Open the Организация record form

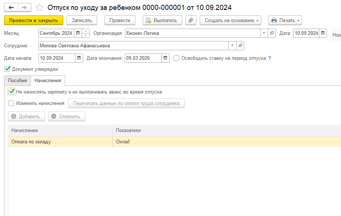[x=272, y=33]
